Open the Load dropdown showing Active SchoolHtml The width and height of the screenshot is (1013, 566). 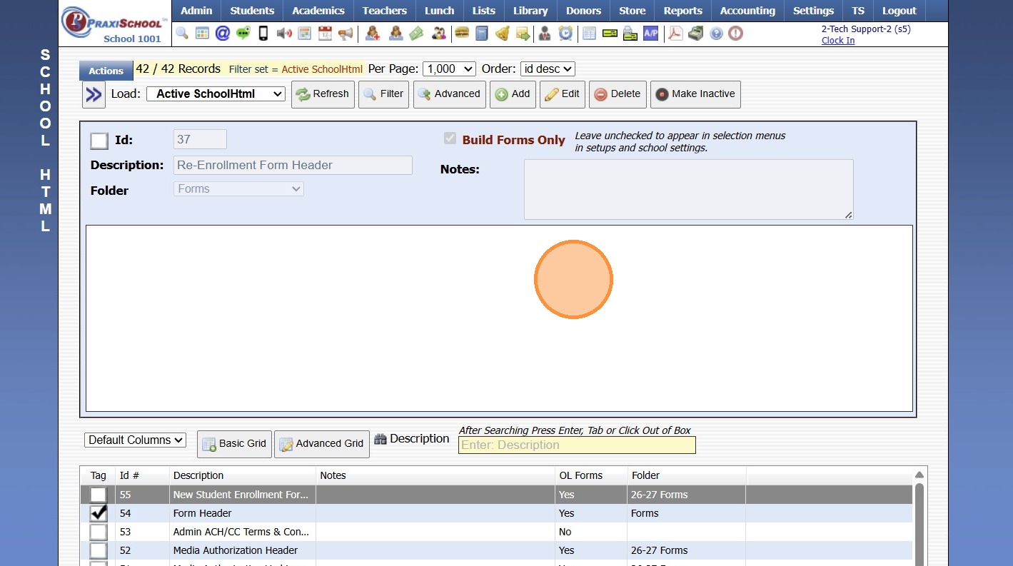coord(216,94)
